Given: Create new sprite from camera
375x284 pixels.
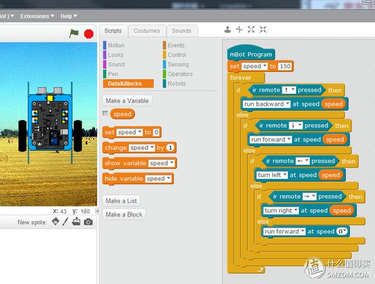Looking at the screenshot, I should point(88,222).
